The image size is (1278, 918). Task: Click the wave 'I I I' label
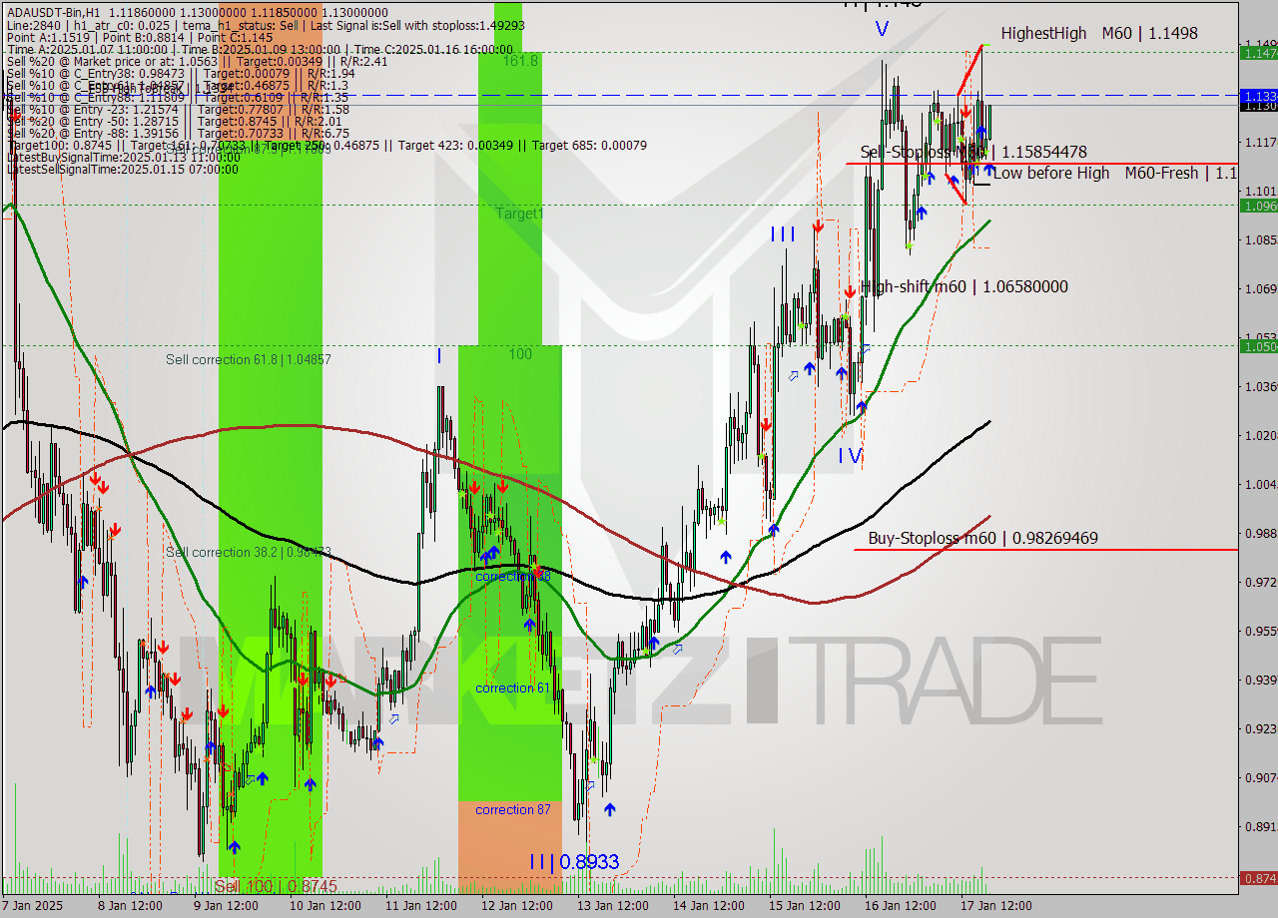(x=783, y=234)
